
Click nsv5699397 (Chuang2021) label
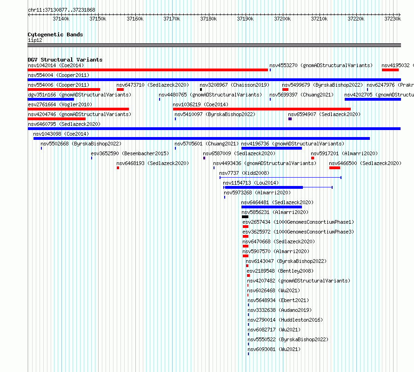[x=301, y=95]
